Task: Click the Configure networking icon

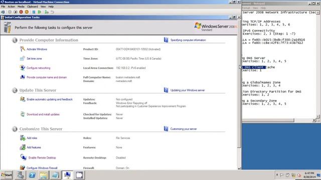Action: [22, 68]
